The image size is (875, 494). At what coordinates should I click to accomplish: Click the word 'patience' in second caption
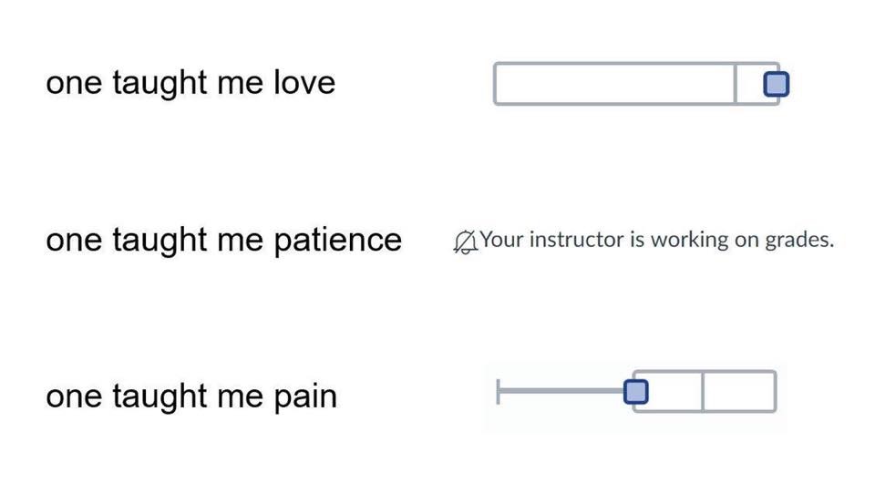click(x=337, y=242)
